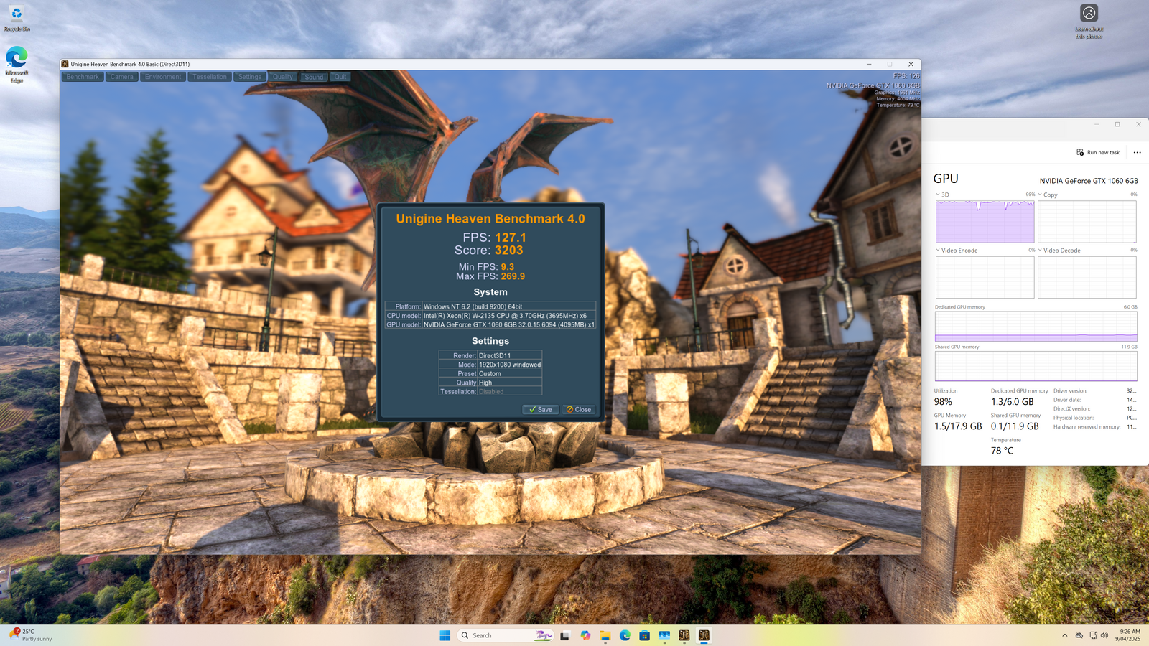1149x646 pixels.
Task: Select the Quality option in Heaven toolbar
Action: [x=283, y=77]
